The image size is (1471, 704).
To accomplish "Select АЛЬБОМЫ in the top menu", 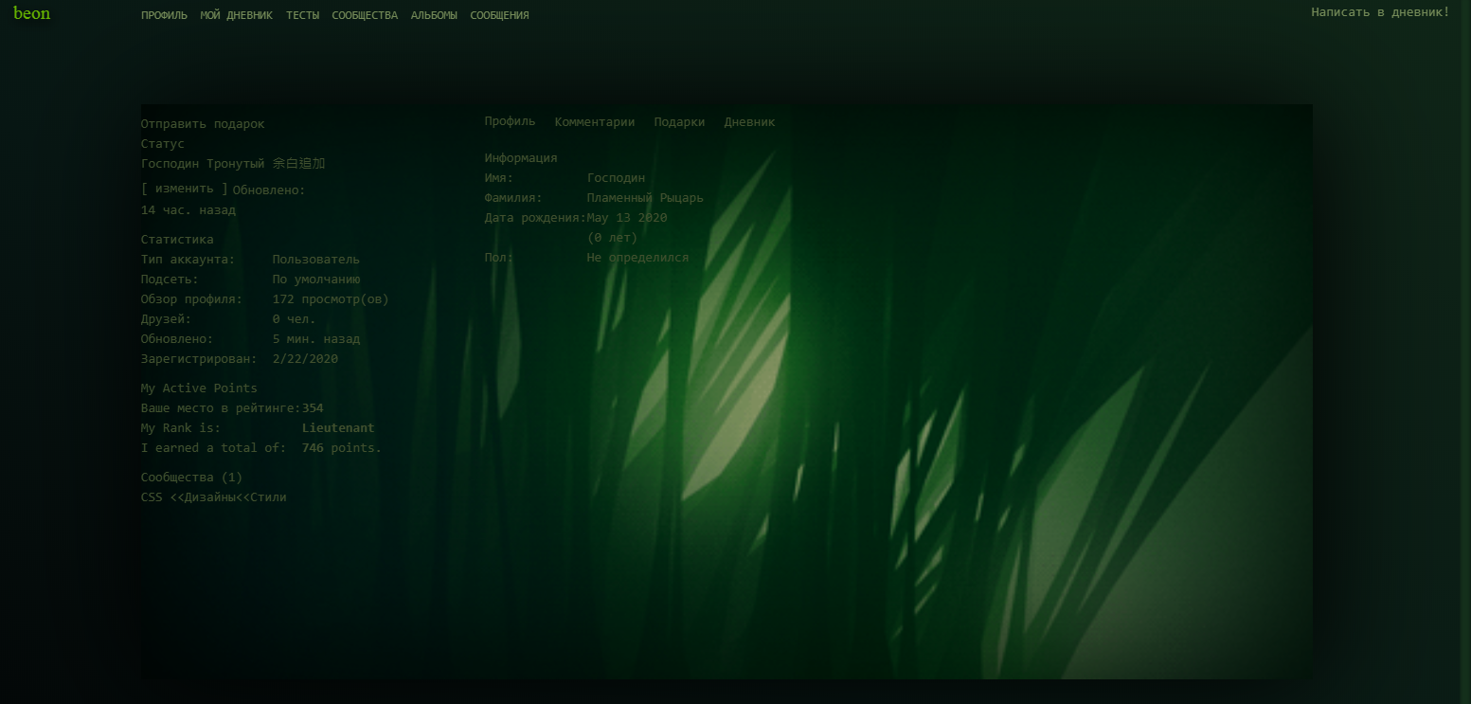I will pos(434,15).
